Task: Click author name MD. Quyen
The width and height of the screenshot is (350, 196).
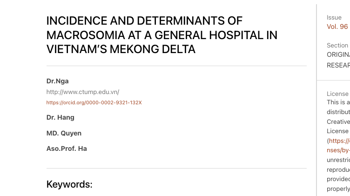Action: tap(64, 133)
